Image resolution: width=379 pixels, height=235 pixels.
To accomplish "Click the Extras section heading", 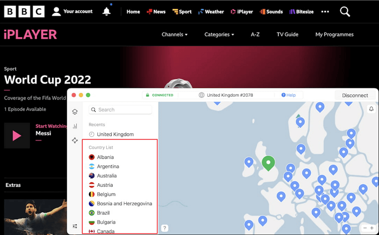I will [13, 185].
